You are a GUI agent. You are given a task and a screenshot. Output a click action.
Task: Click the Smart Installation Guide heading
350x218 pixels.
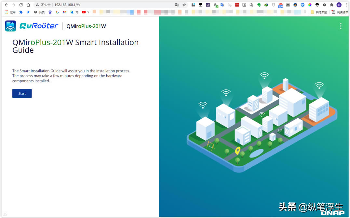click(75, 46)
